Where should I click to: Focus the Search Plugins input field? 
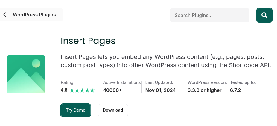tap(209, 15)
